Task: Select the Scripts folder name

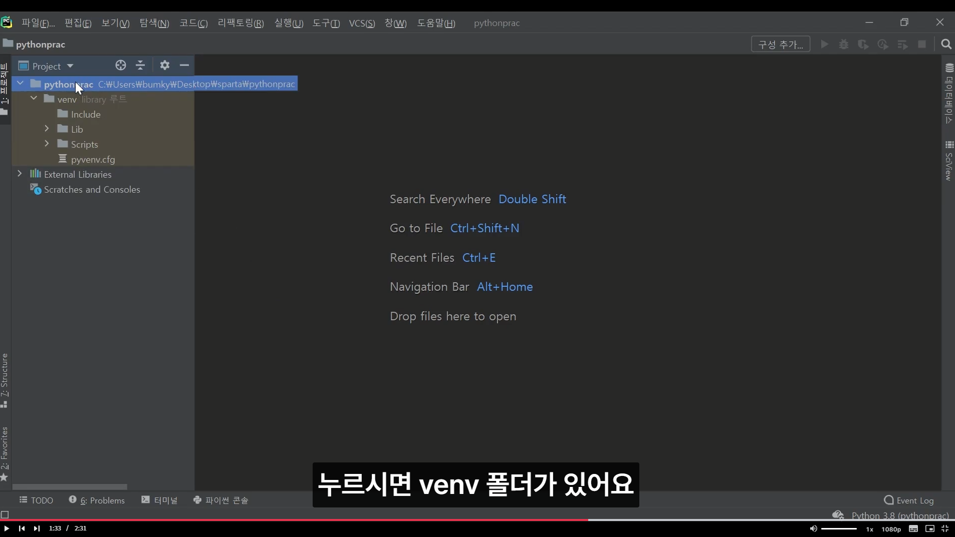Action: [x=85, y=144]
